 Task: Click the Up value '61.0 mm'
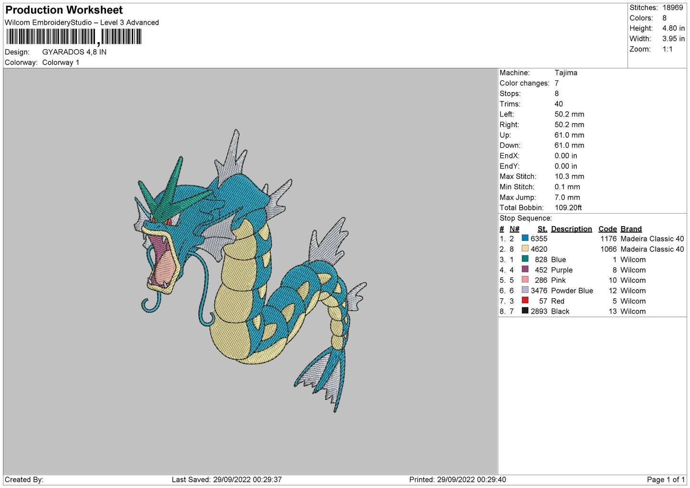tap(569, 135)
